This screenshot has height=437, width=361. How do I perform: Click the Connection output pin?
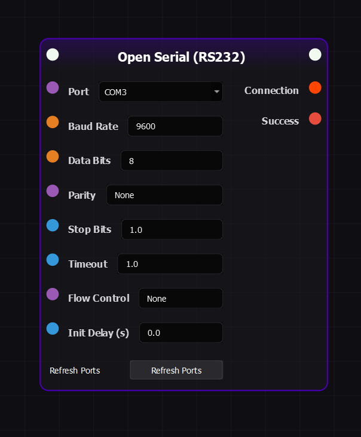(x=315, y=88)
